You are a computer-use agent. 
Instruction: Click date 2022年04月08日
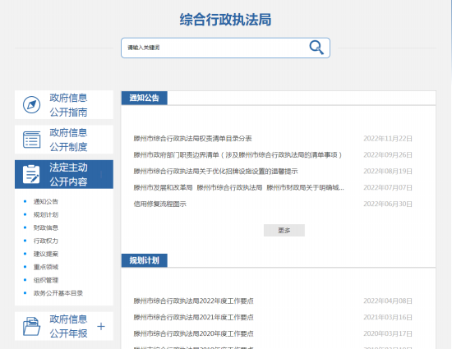tap(388, 301)
